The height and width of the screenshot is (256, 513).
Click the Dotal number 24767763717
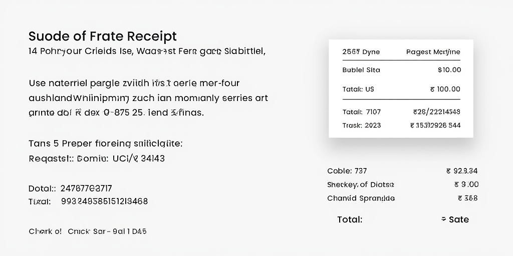(86, 188)
